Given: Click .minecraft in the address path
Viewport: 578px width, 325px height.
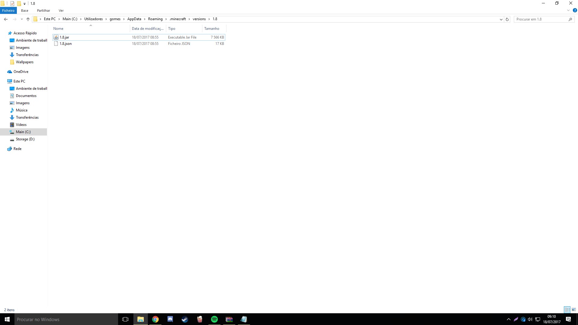Looking at the screenshot, I should [x=177, y=19].
